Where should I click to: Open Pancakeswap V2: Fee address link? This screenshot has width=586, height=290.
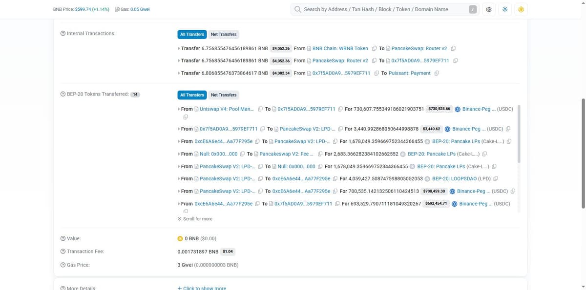287,154
